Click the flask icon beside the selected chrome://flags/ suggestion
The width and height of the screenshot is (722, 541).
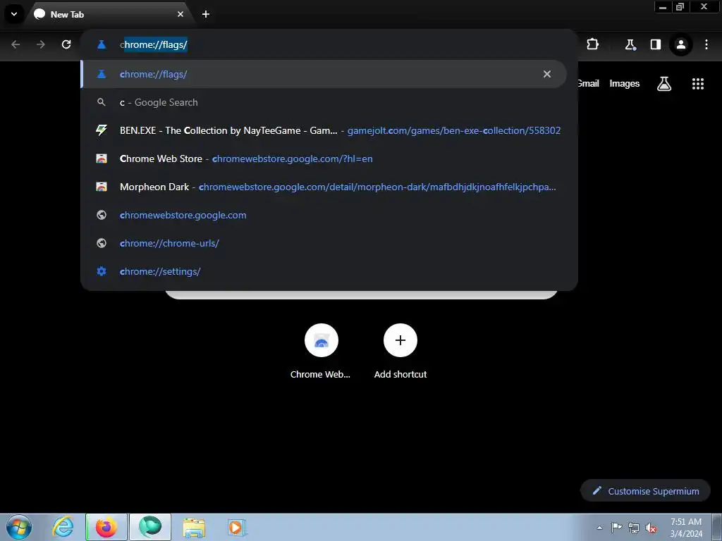[x=102, y=74]
